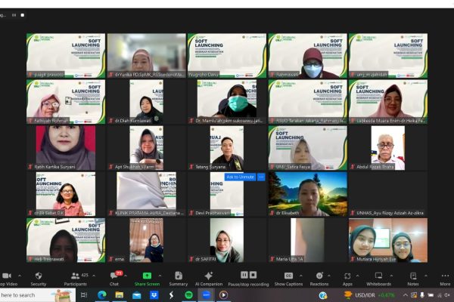454x302 pixels.
Task: Pause recording from the top-left indicator
Action: click(14, 15)
